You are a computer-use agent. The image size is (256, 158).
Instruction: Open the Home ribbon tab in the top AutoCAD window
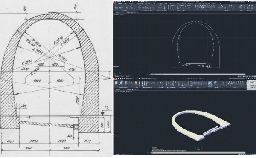120,3
